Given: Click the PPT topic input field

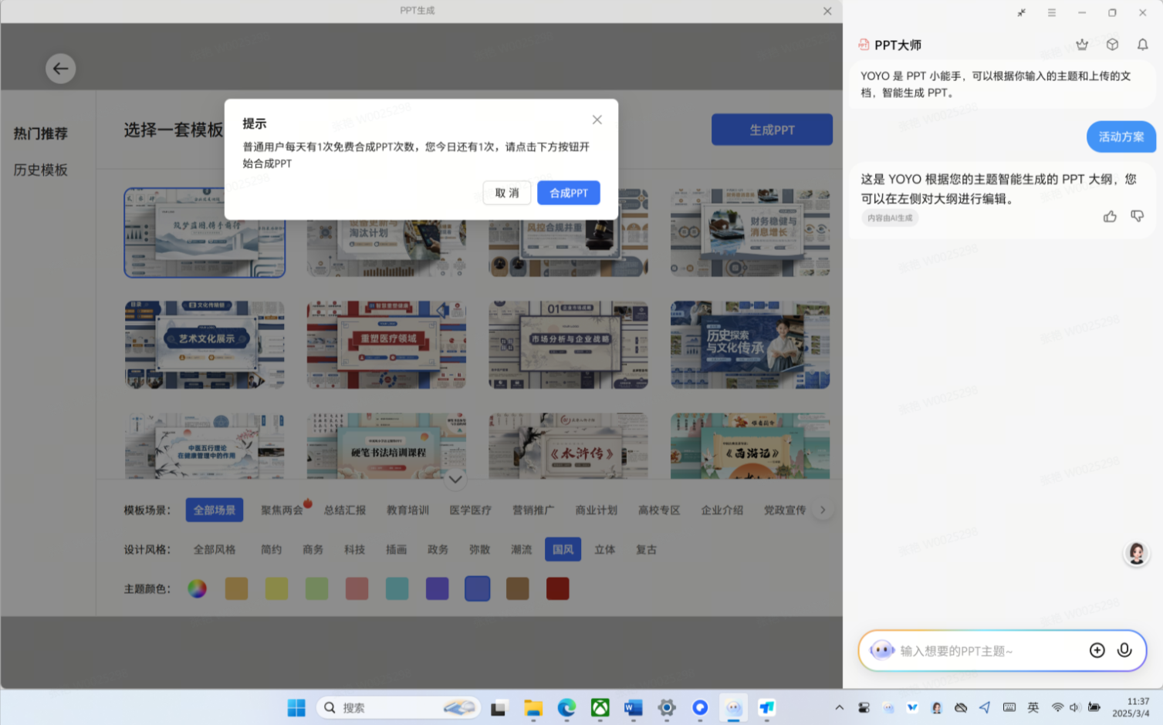Looking at the screenshot, I should 988,651.
